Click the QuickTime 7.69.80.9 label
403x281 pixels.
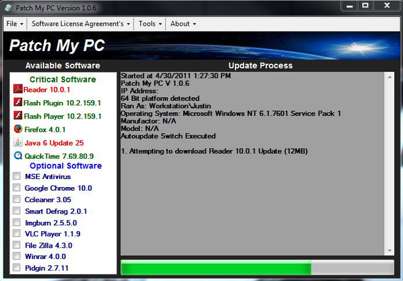click(x=59, y=156)
